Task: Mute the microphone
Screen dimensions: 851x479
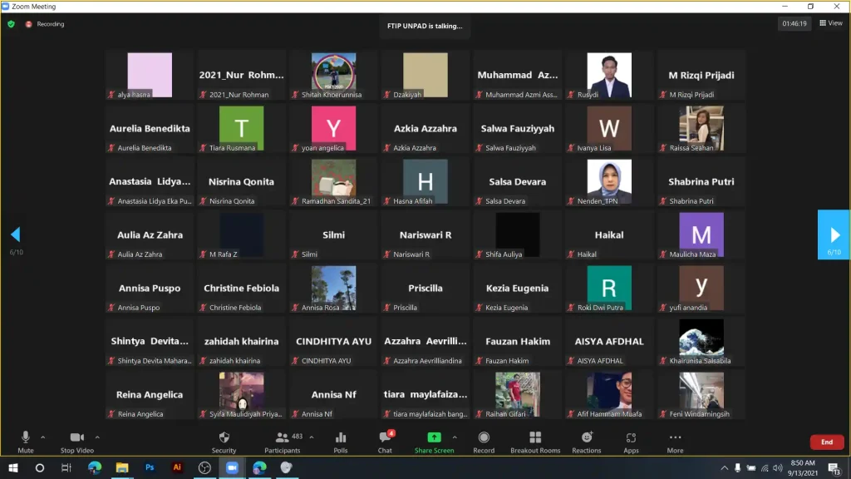Action: tap(26, 442)
